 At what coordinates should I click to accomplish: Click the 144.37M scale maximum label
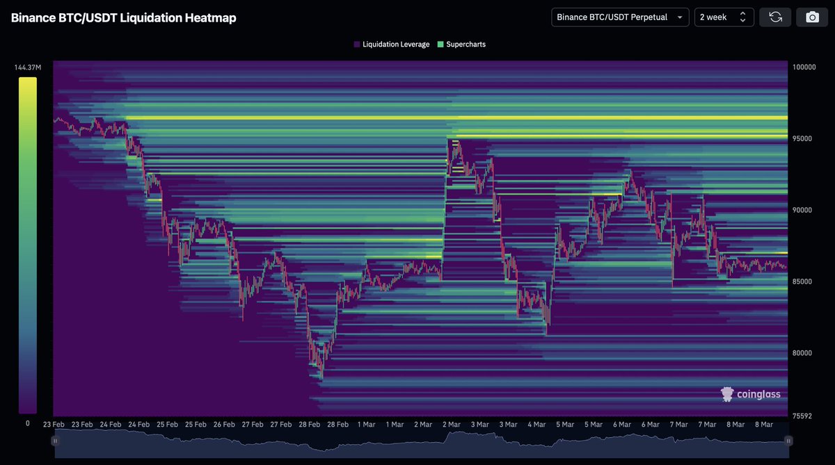(x=28, y=67)
